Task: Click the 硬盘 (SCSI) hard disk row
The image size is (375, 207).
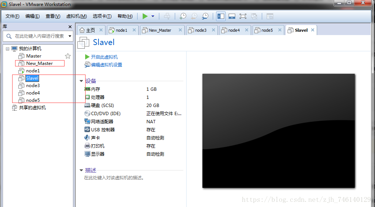Action: (x=133, y=106)
